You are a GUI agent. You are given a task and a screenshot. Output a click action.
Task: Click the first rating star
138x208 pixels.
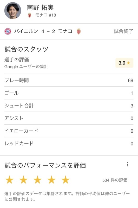(9, 180)
